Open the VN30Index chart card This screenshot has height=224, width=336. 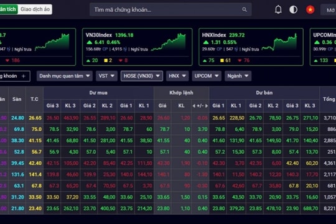(137, 47)
